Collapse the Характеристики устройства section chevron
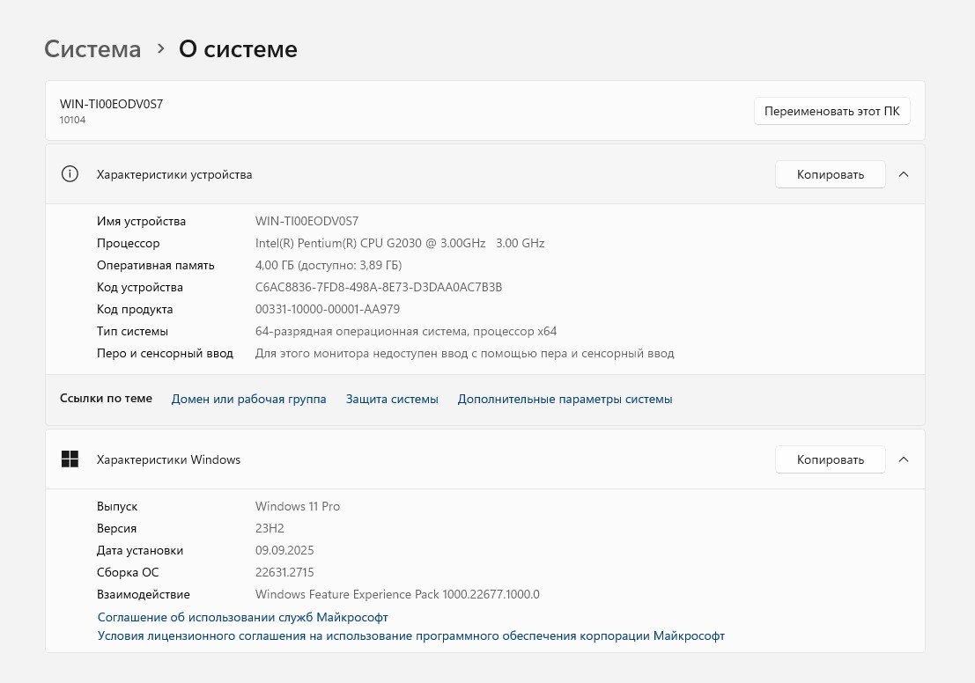This screenshot has height=683, width=975. [x=904, y=174]
